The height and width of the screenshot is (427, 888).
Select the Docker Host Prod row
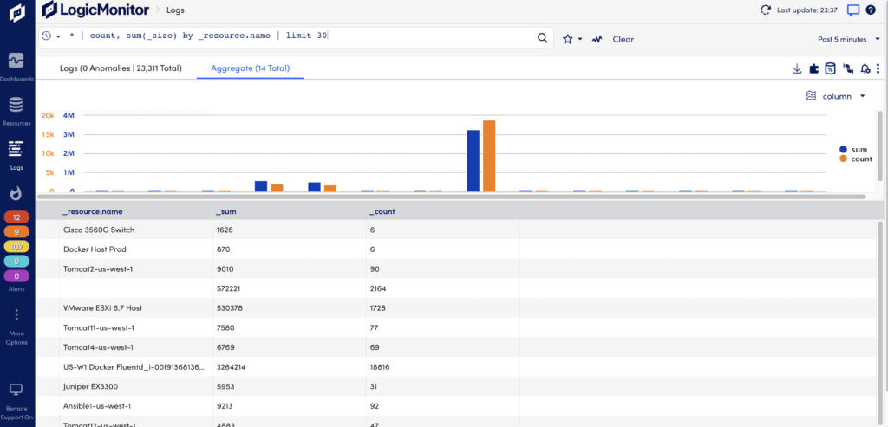(456, 249)
